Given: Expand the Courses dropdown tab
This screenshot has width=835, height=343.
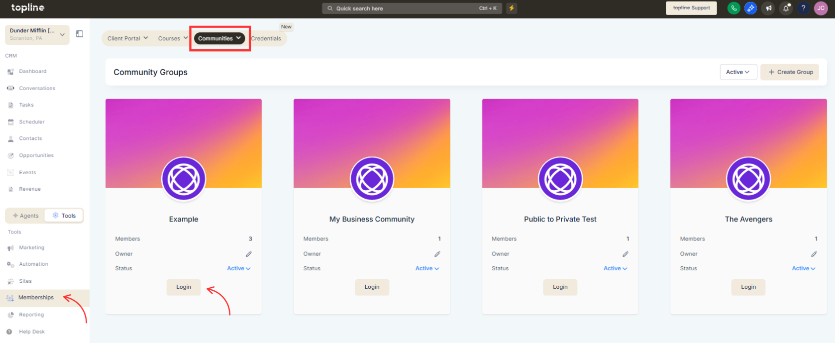Looking at the screenshot, I should click(x=173, y=38).
